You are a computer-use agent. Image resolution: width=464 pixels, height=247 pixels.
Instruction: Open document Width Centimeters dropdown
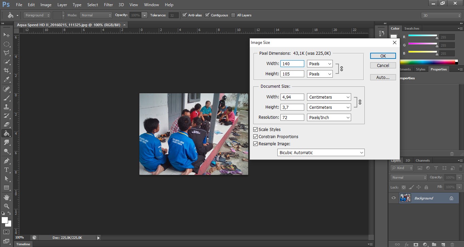coord(329,97)
